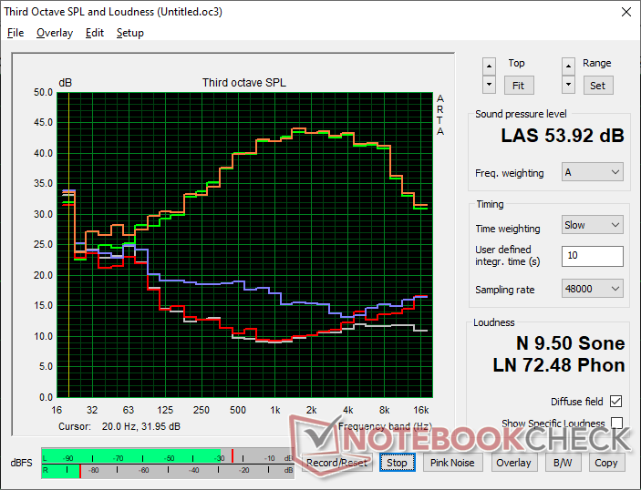Viewport: 641px width, 490px height.
Task: Toggle the Diffuse field checkbox
Action: (616, 402)
